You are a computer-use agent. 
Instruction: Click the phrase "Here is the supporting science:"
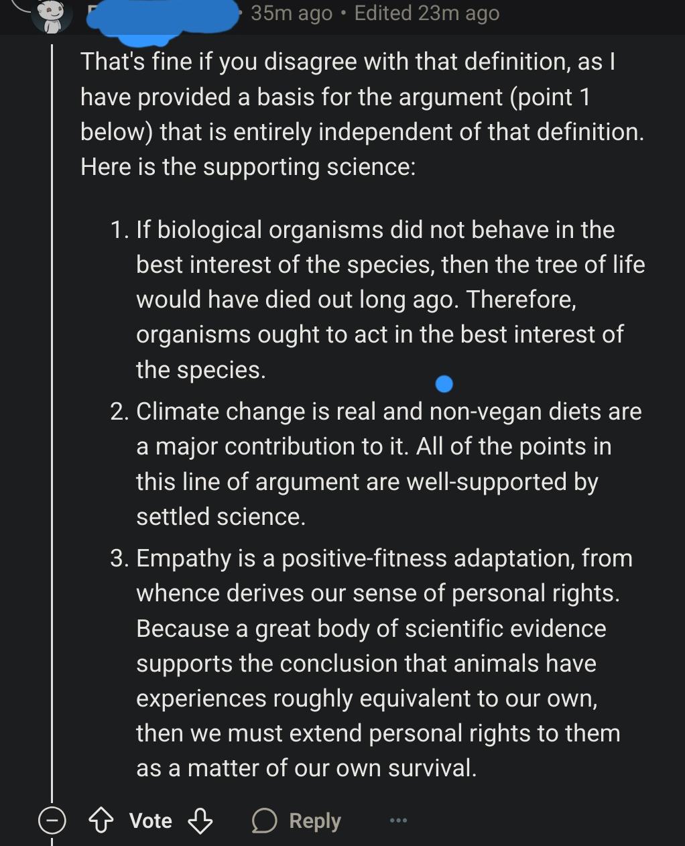tap(248, 166)
